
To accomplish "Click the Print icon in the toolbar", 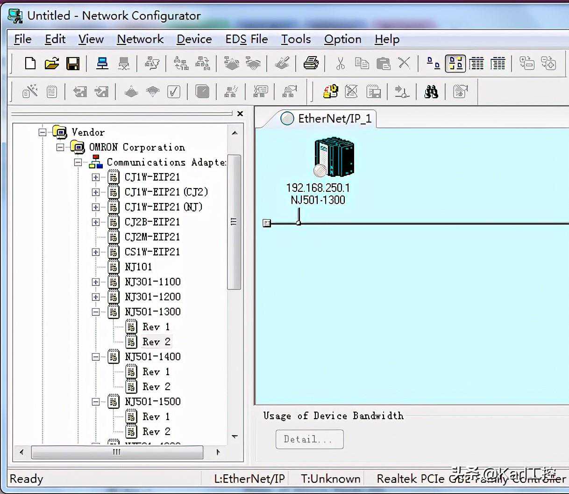I will pos(311,63).
